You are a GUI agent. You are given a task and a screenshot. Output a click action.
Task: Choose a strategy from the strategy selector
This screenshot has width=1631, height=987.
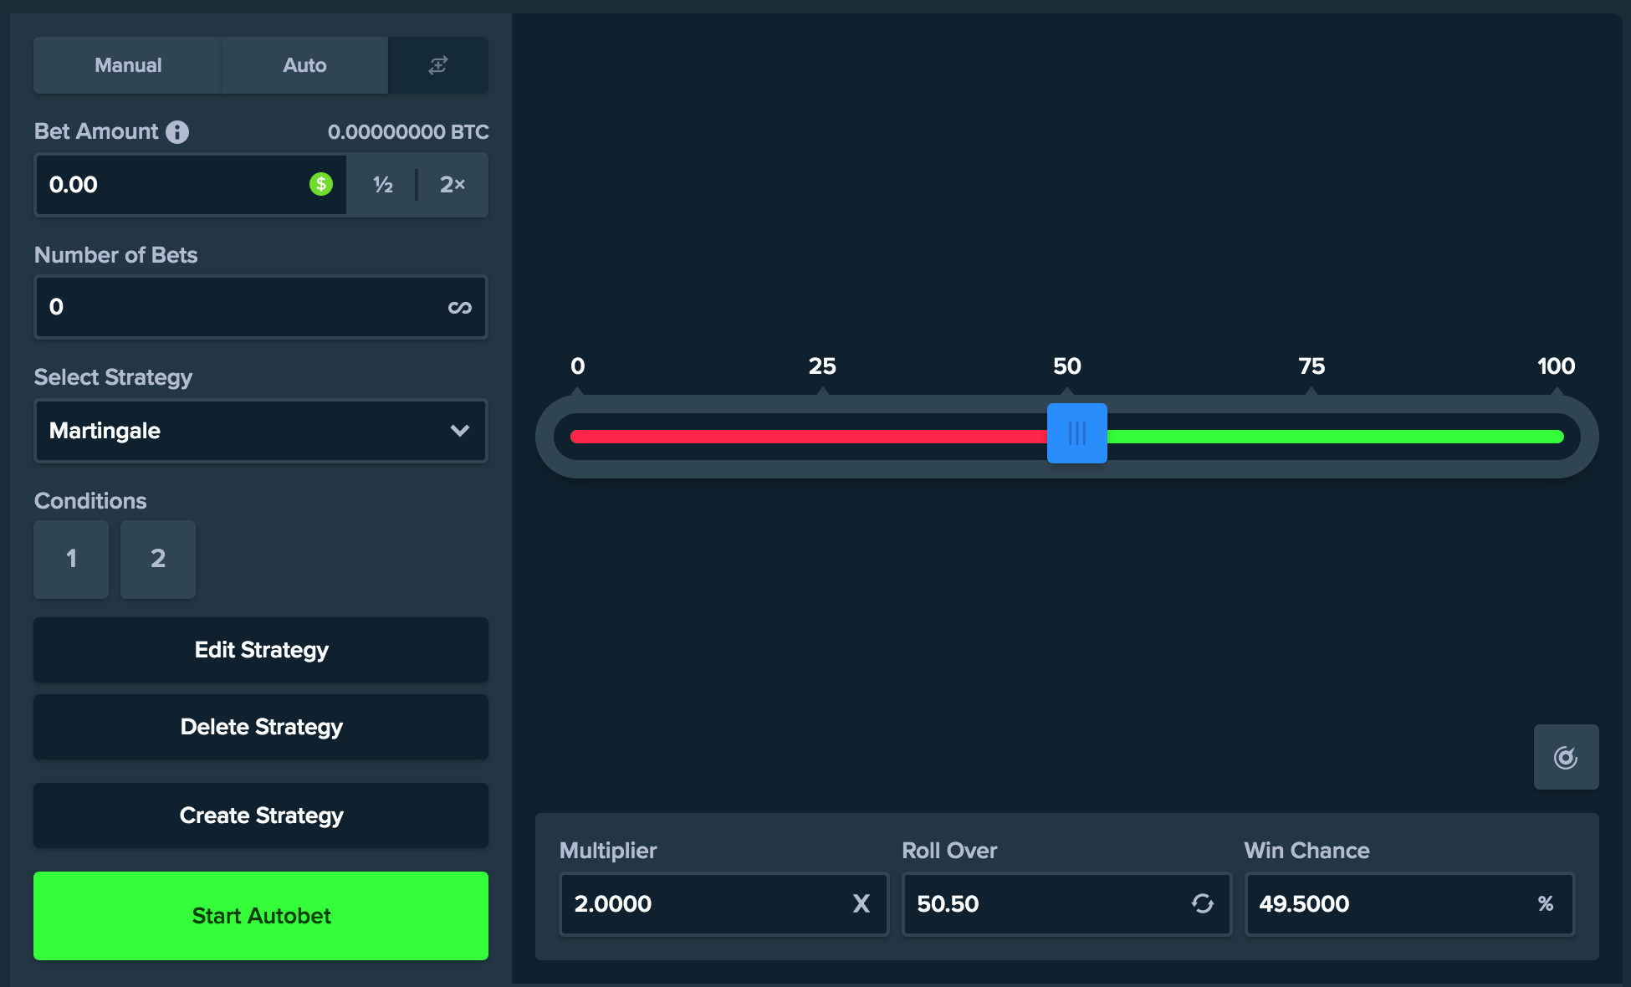(x=260, y=431)
